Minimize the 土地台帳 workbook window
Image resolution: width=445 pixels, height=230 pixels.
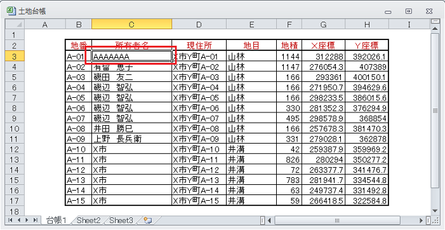(x=389, y=12)
